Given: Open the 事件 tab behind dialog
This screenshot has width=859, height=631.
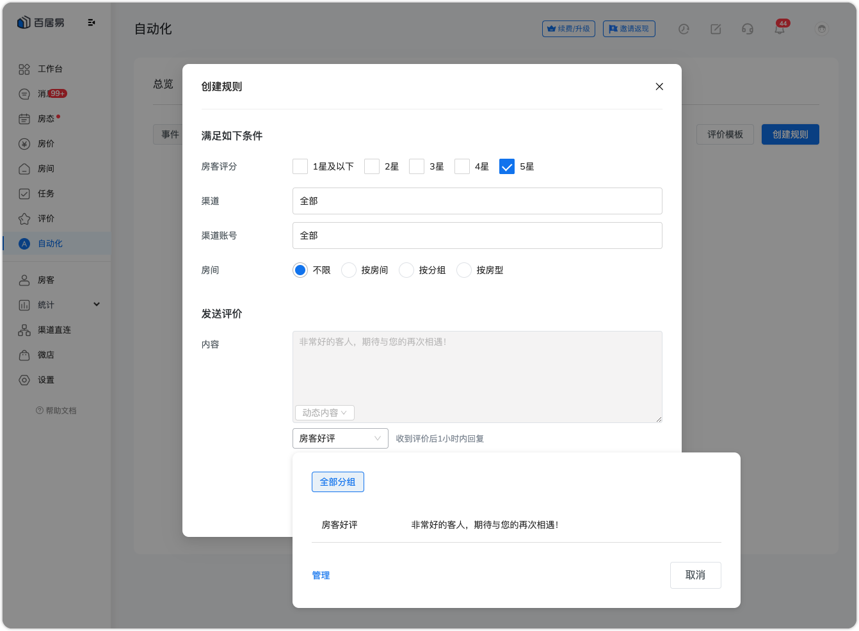Looking at the screenshot, I should pyautogui.click(x=169, y=134).
